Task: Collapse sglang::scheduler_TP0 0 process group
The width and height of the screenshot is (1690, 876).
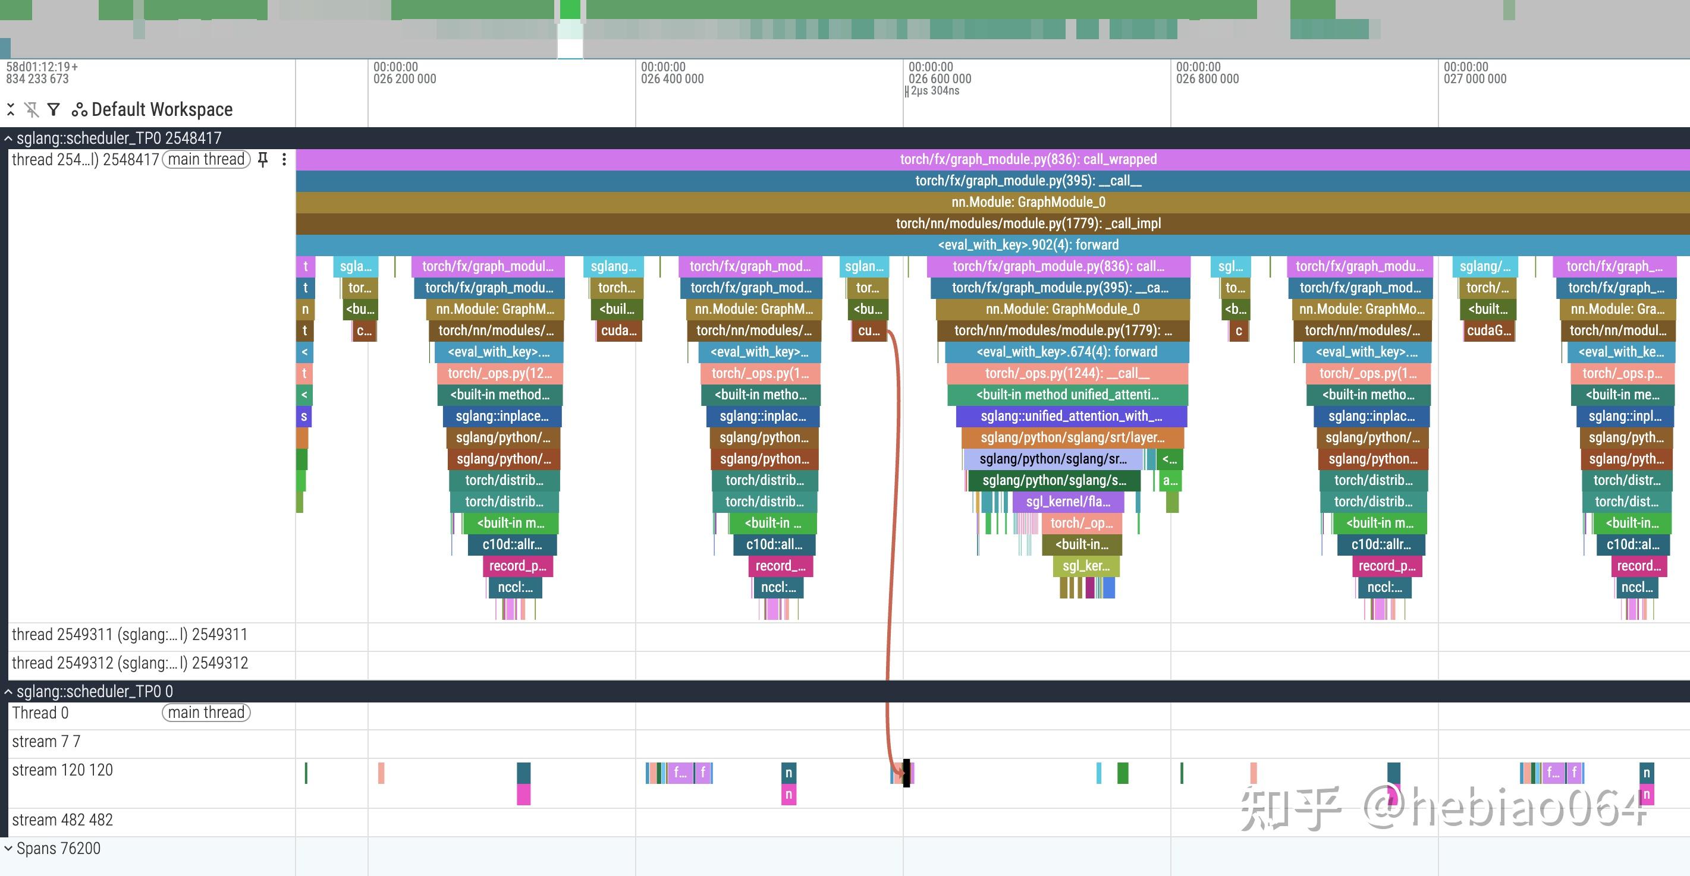Action: 8,692
